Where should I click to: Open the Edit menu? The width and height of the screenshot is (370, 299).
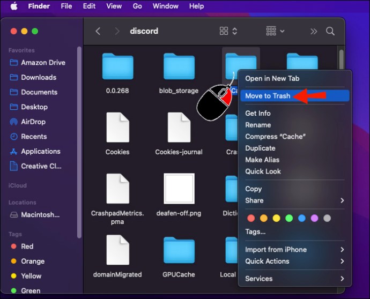(x=89, y=6)
